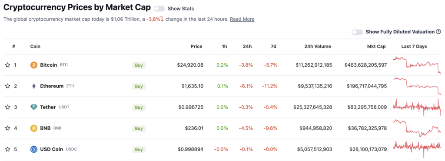
Task: Sort by Price column header
Action: 196,47
